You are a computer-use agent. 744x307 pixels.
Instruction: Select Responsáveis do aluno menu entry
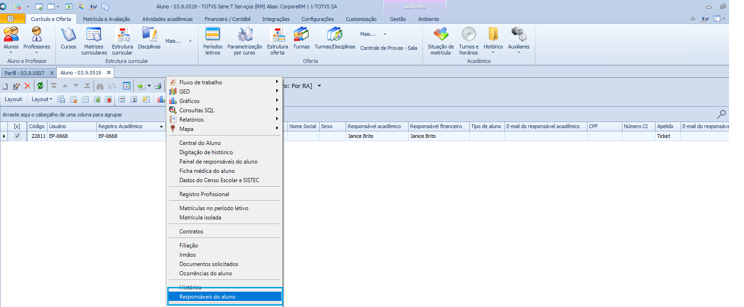tap(225, 296)
